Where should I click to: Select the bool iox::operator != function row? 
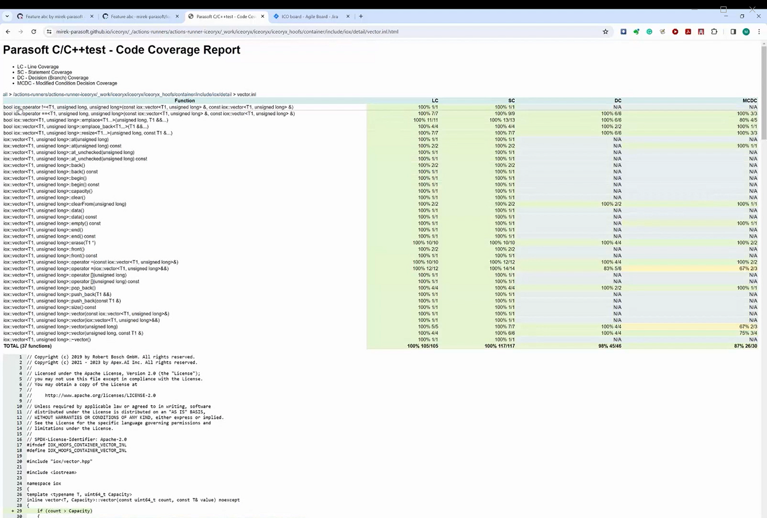[380, 107]
